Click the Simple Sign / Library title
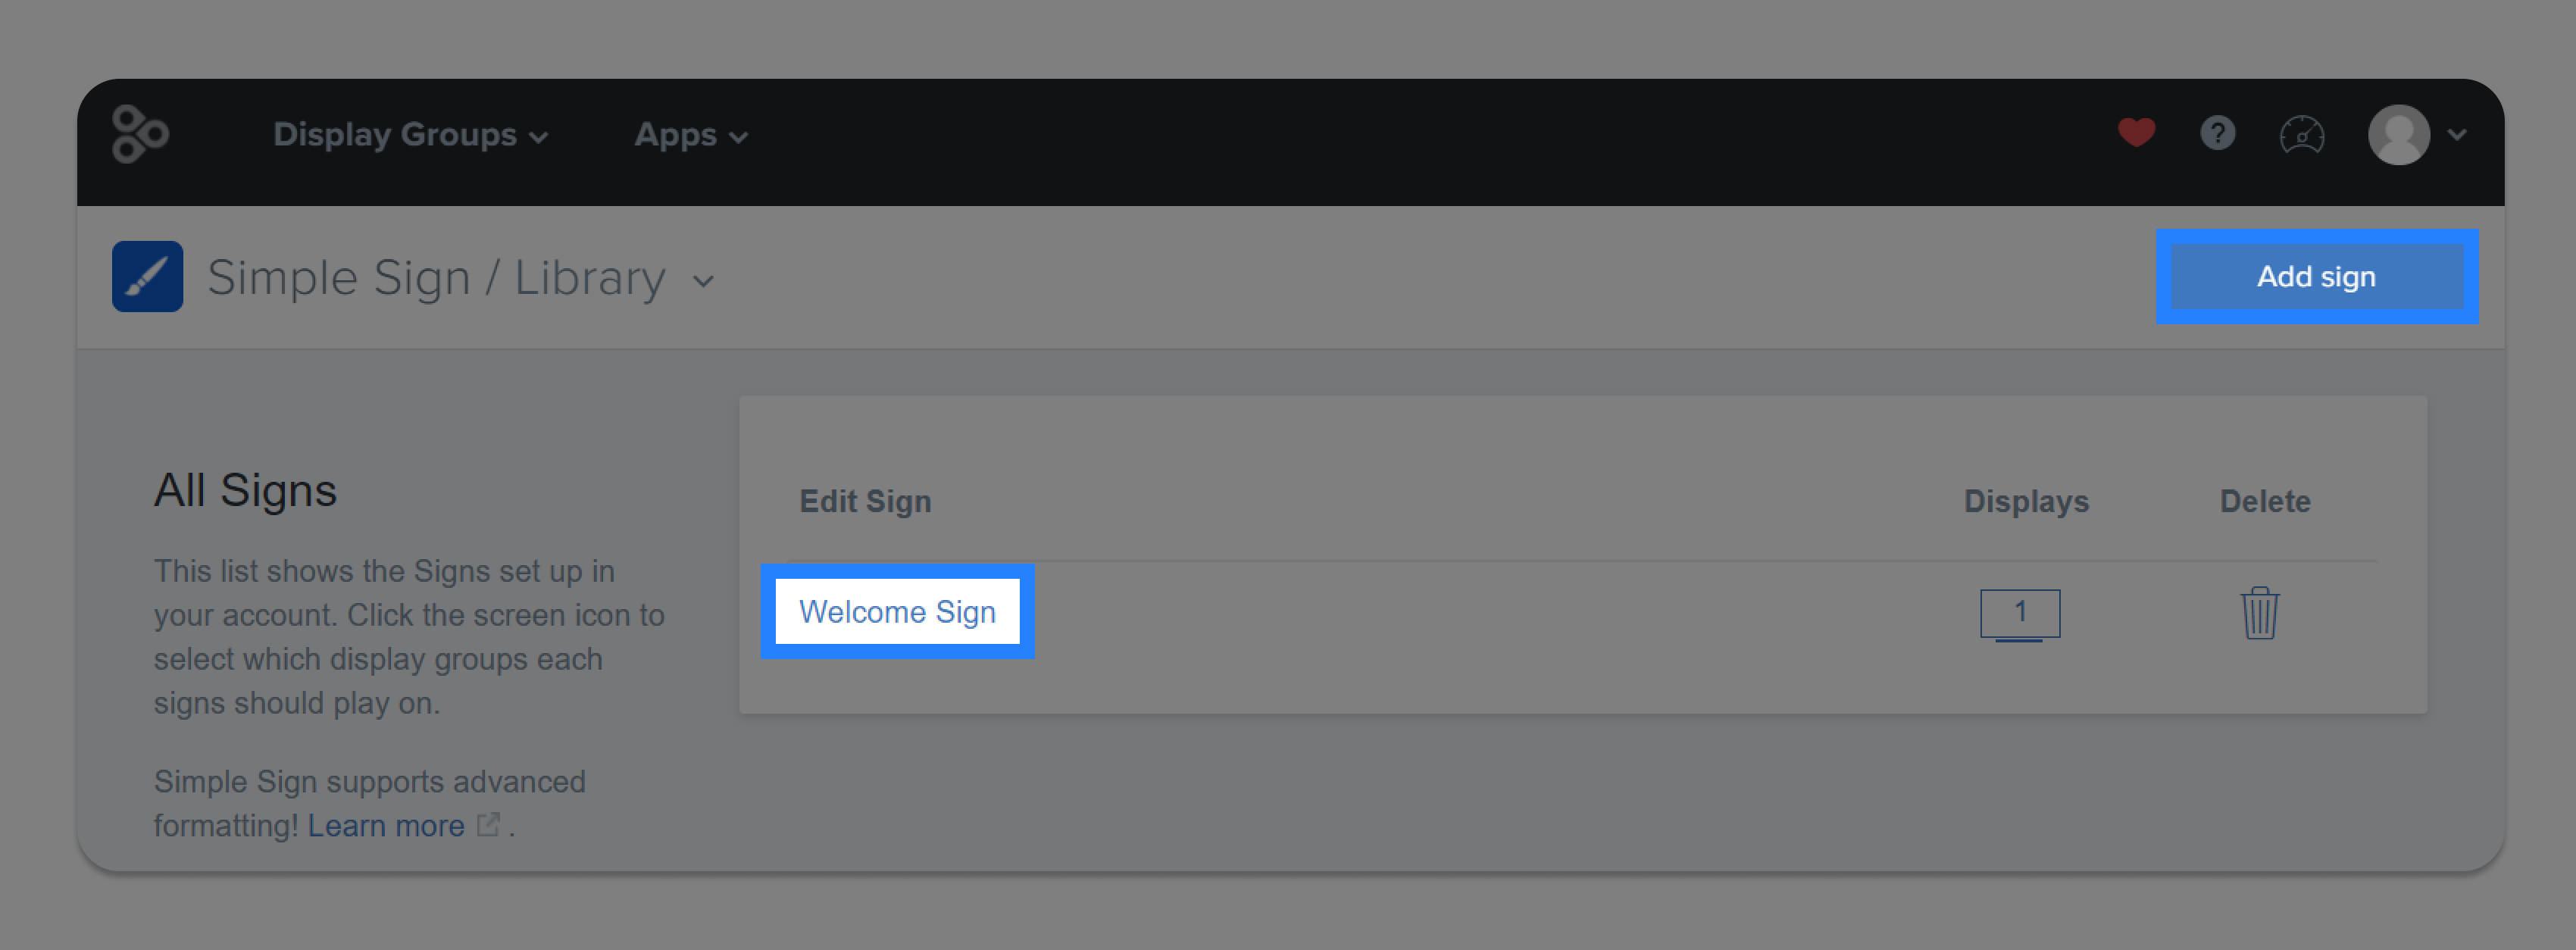2576x950 pixels. coord(436,277)
